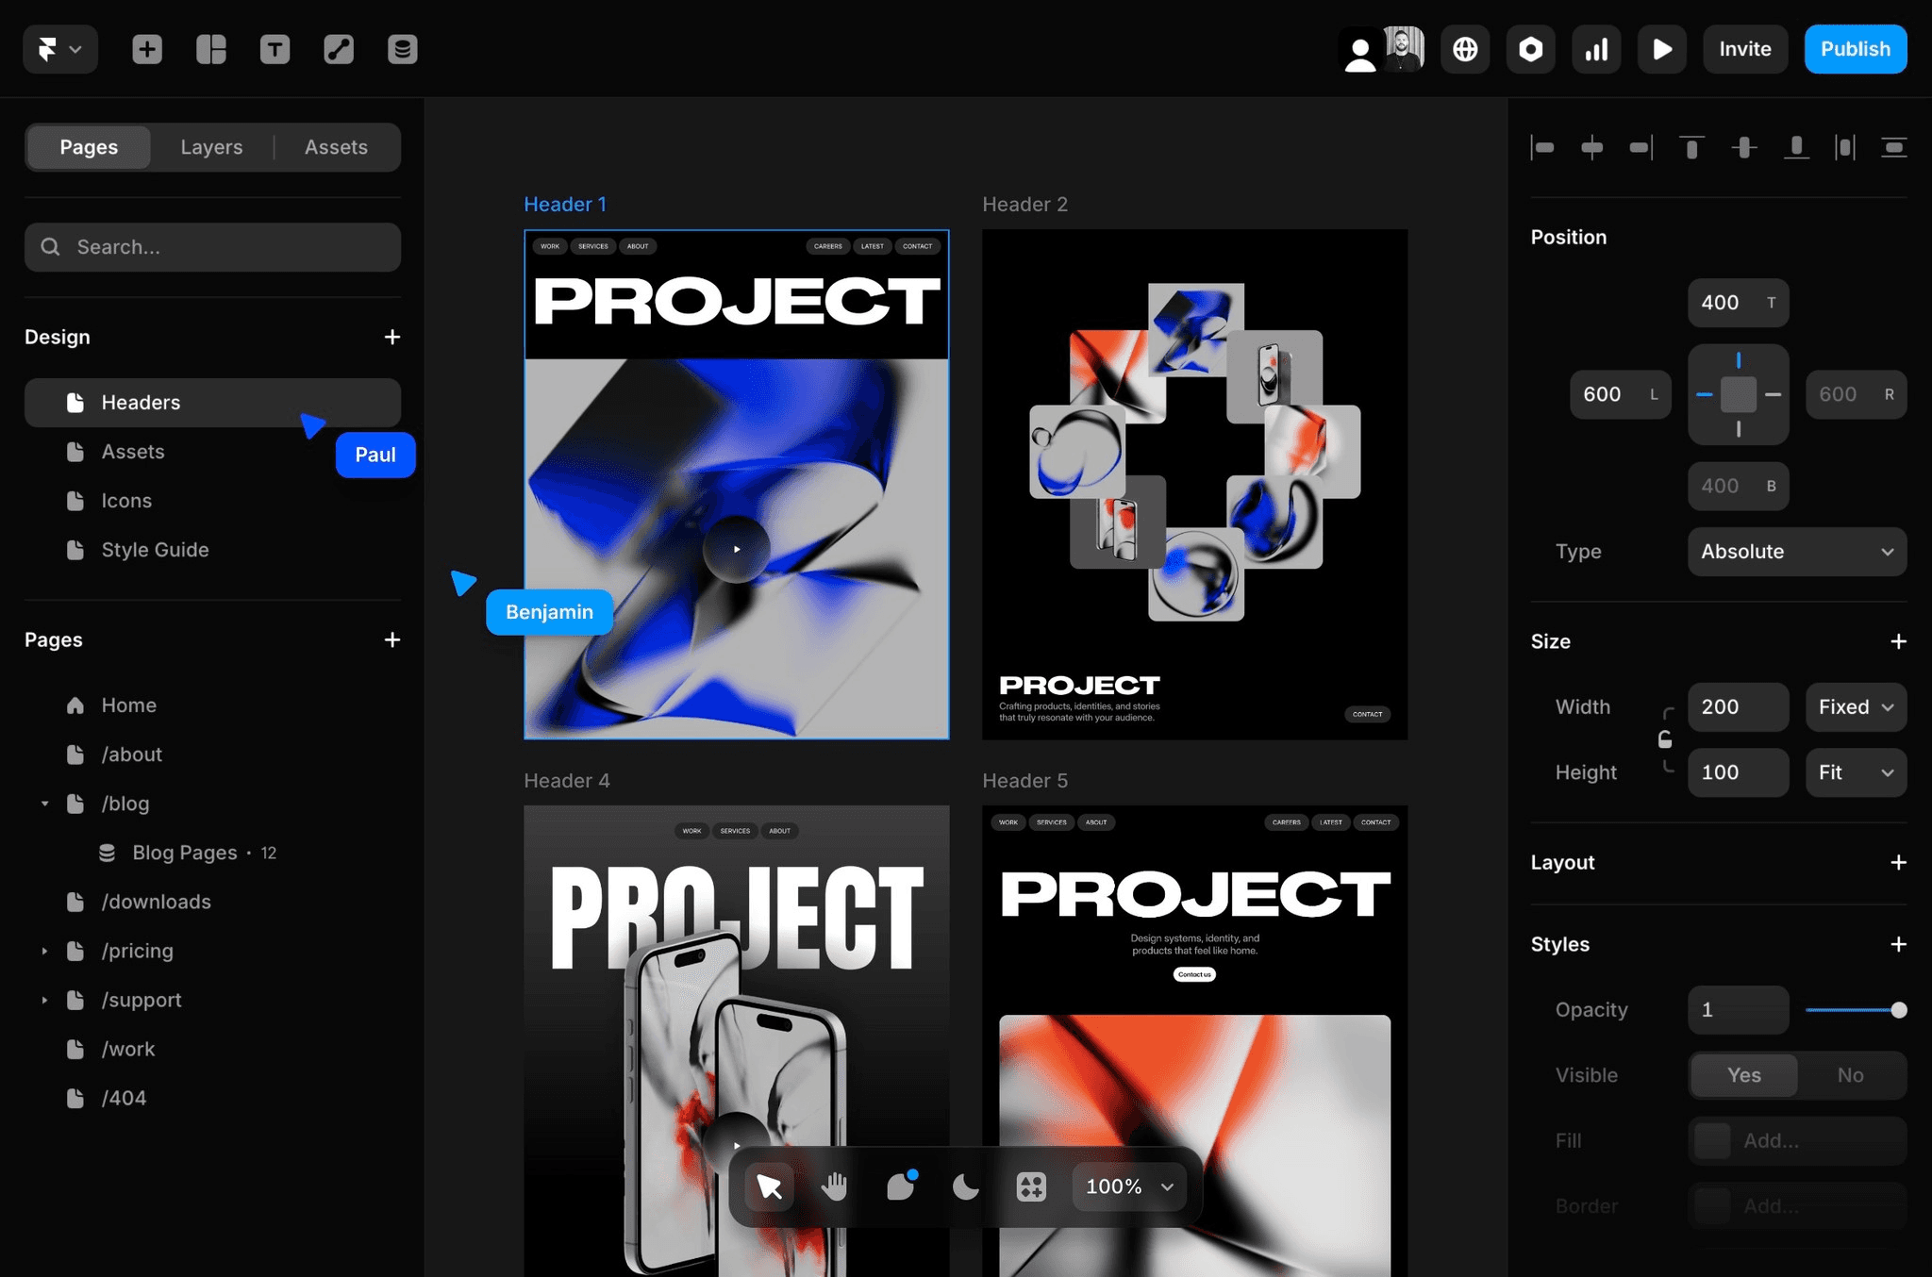
Task: Toggle the aspect ratio lock
Action: 1665,739
